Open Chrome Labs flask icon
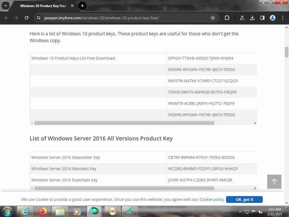Screen dimensions: 289x217 [x=242, y=18]
